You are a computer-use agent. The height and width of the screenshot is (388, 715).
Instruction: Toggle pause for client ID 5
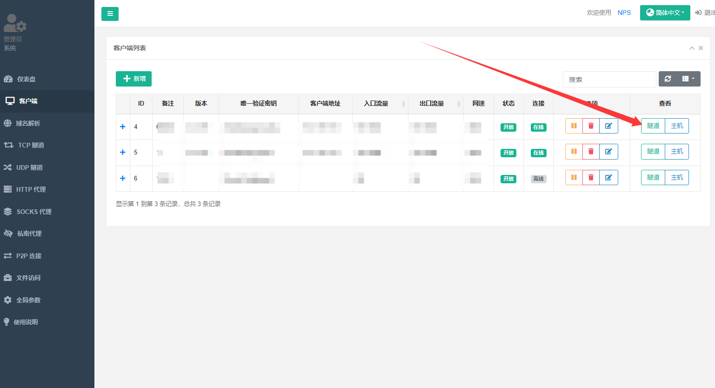click(574, 152)
